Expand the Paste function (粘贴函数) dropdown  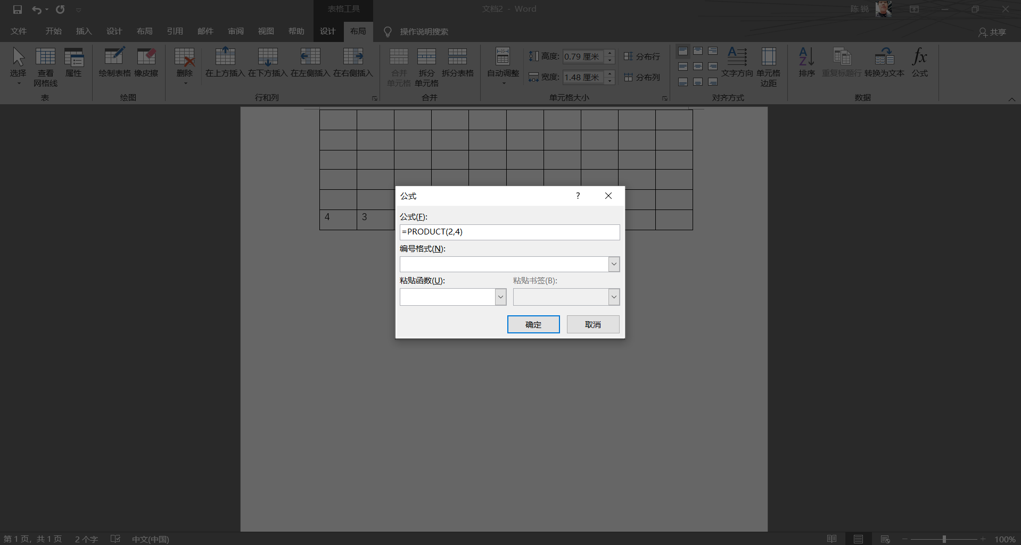click(x=500, y=297)
